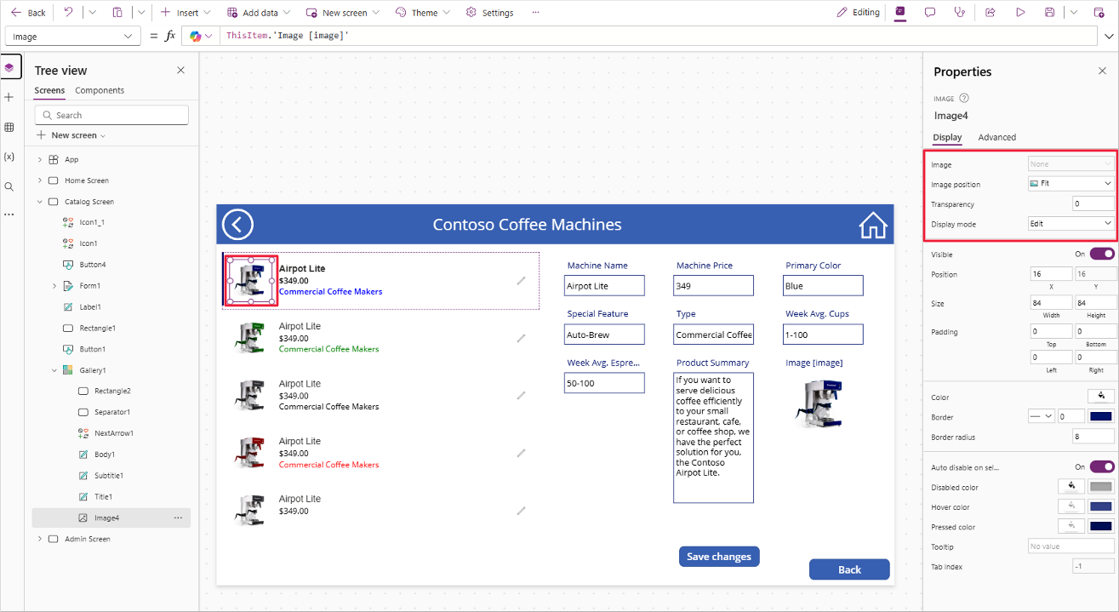Expand the formula bar chevron

(x=1109, y=37)
